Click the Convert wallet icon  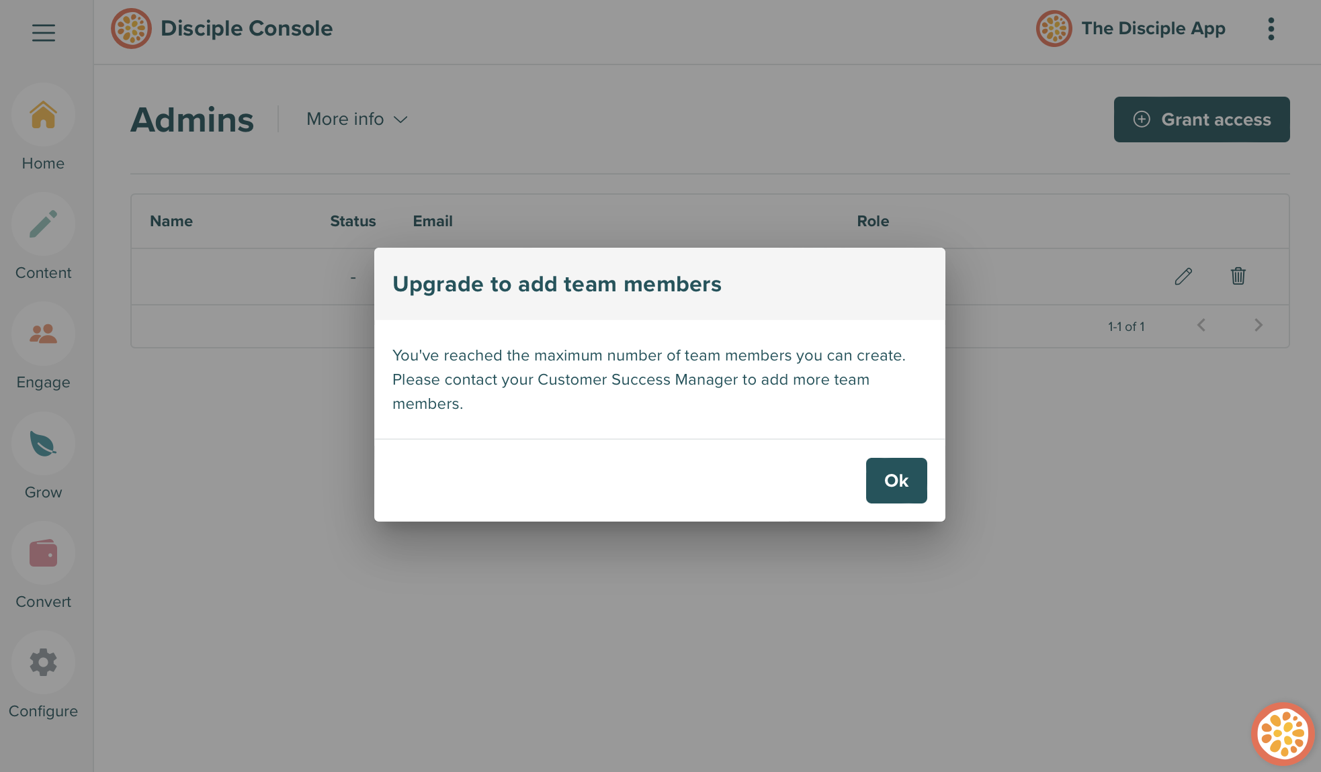(x=43, y=553)
